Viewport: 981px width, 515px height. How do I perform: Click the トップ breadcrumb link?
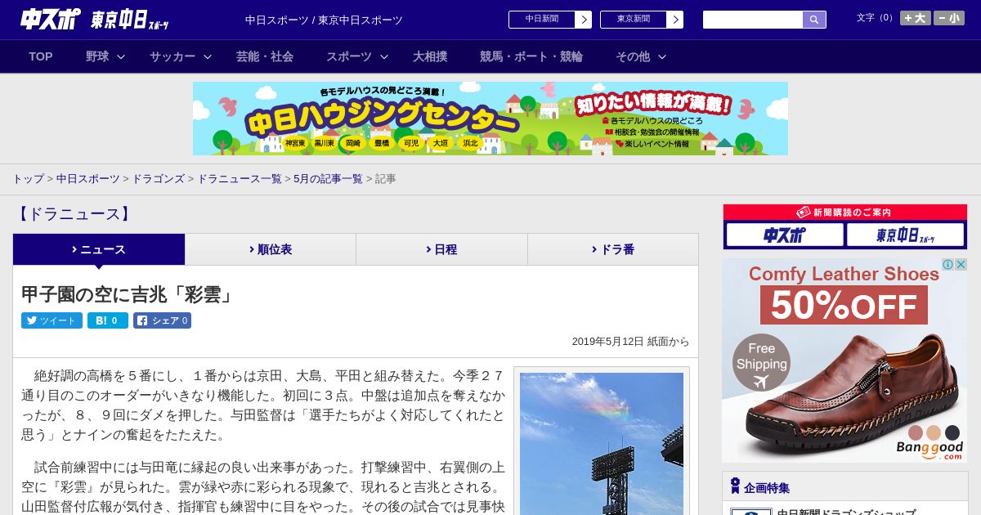[28, 178]
